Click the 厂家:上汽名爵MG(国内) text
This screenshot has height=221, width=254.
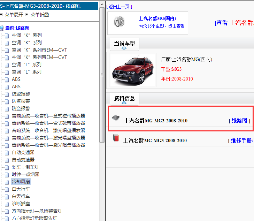186,60
